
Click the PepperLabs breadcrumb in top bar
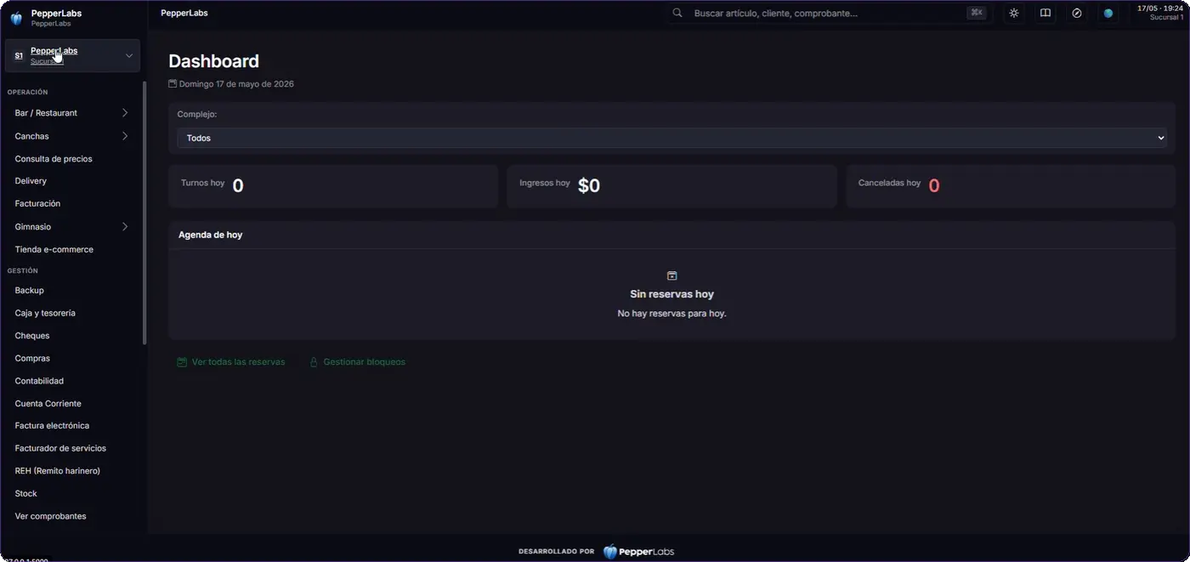(x=184, y=13)
